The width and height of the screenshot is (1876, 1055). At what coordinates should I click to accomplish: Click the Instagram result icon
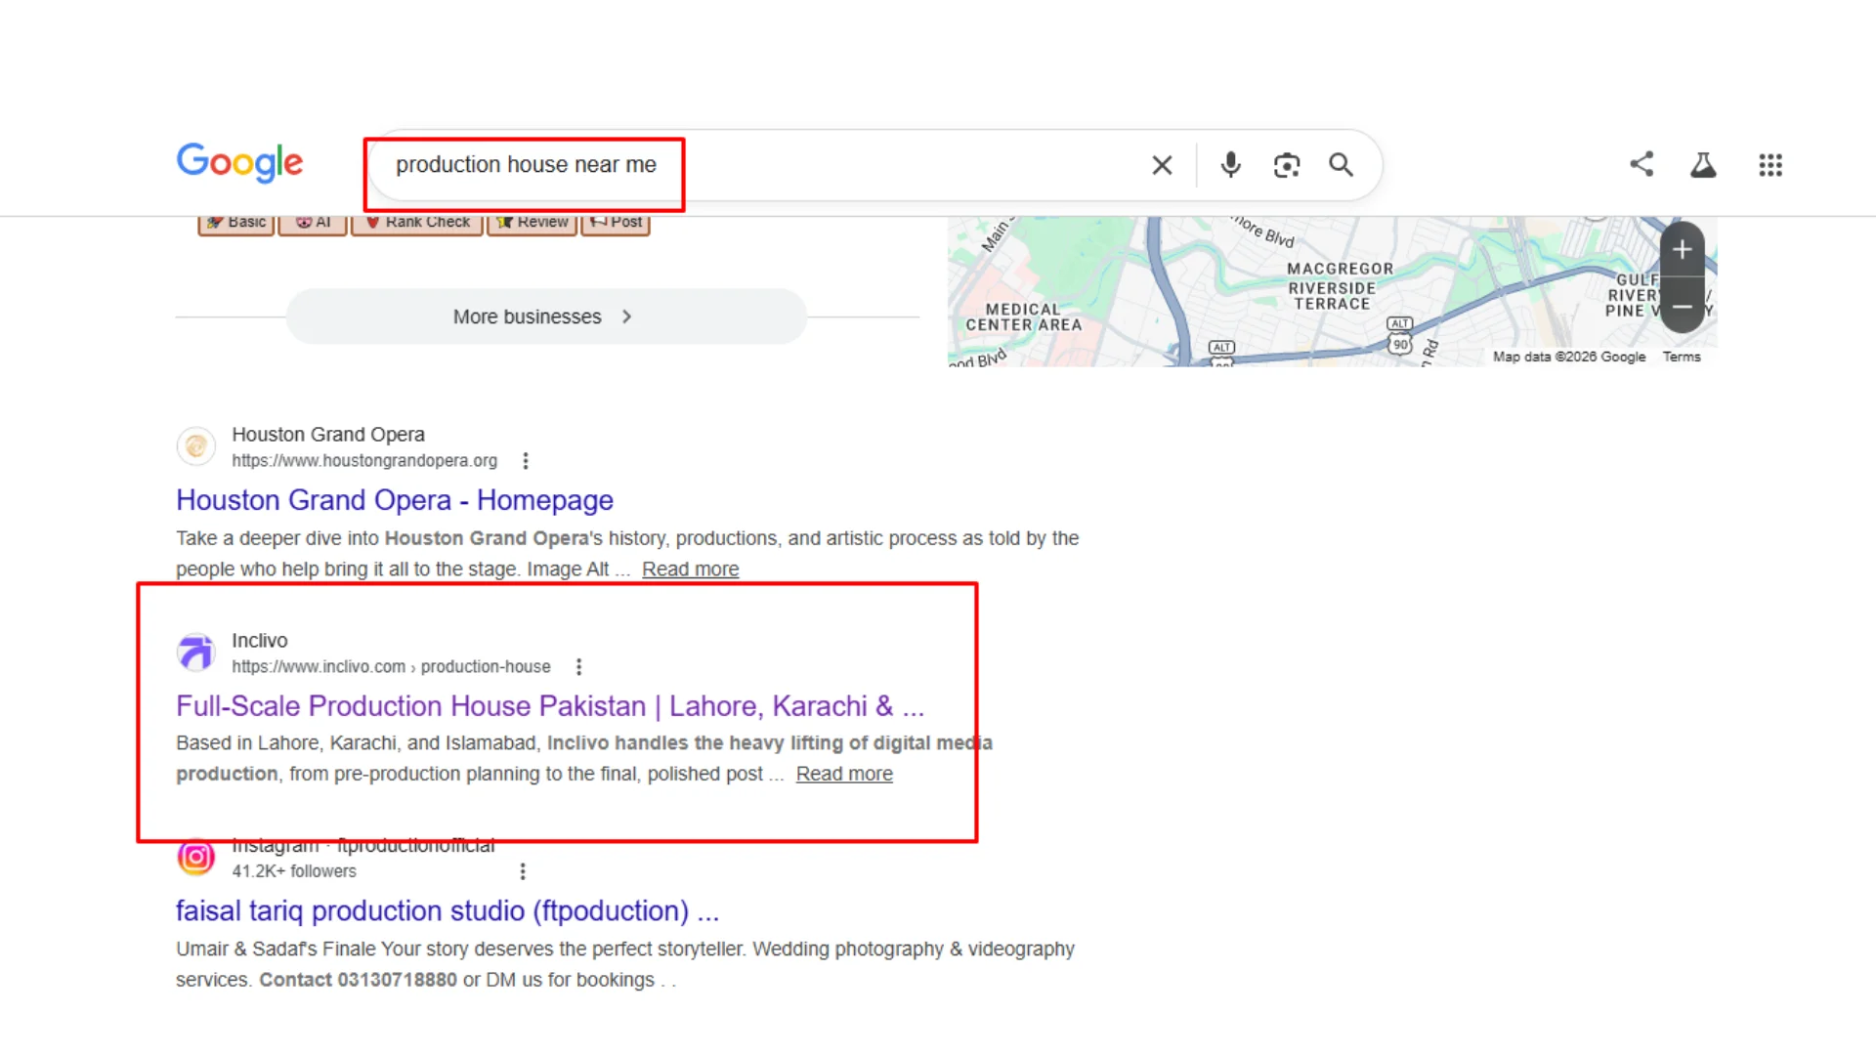(195, 858)
